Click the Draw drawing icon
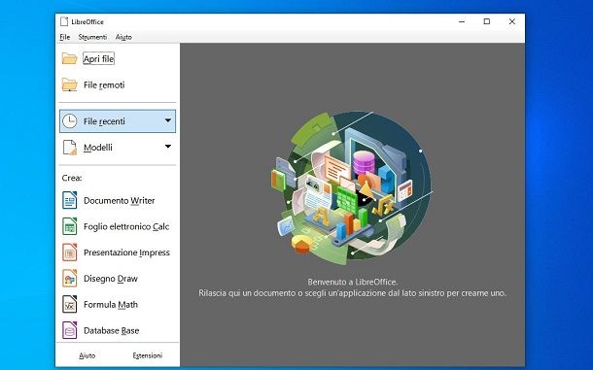This screenshot has height=370, width=593. pyautogui.click(x=70, y=279)
